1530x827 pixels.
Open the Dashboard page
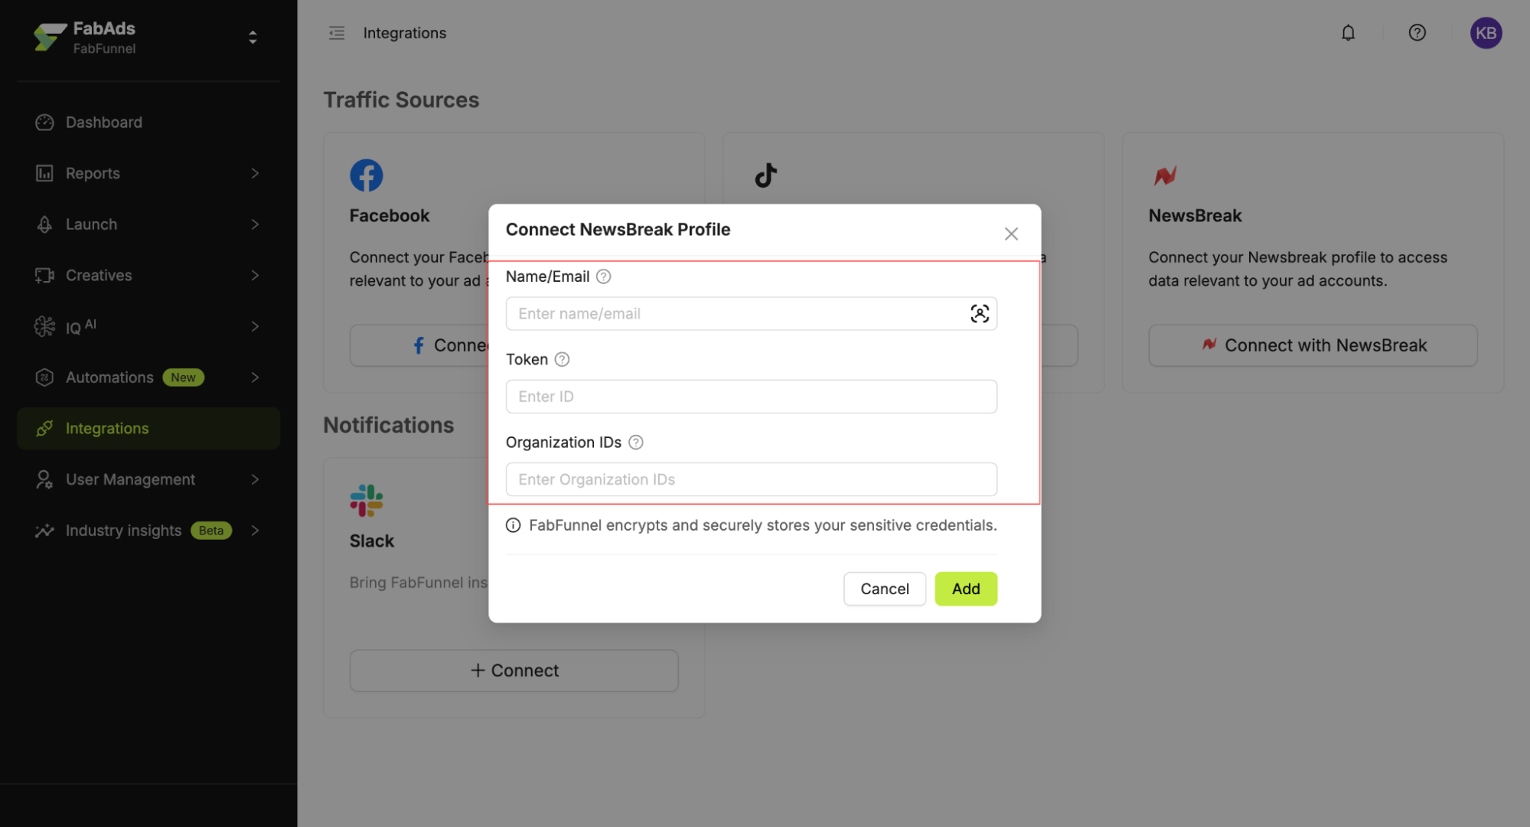coord(104,123)
